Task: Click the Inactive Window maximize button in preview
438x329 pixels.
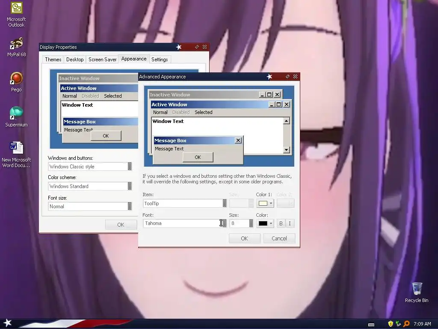Action: (269, 95)
